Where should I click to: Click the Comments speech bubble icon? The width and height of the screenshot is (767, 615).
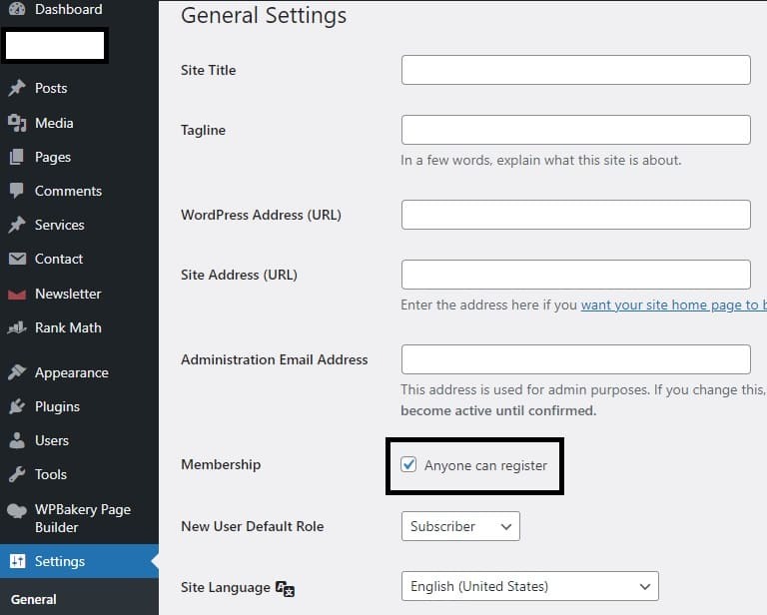point(16,191)
